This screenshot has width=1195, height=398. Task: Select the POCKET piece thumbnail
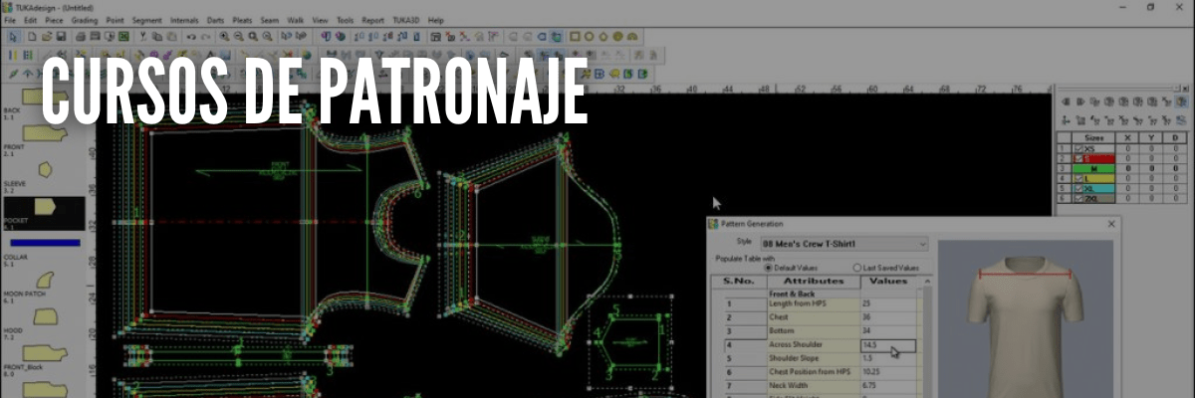(x=44, y=207)
